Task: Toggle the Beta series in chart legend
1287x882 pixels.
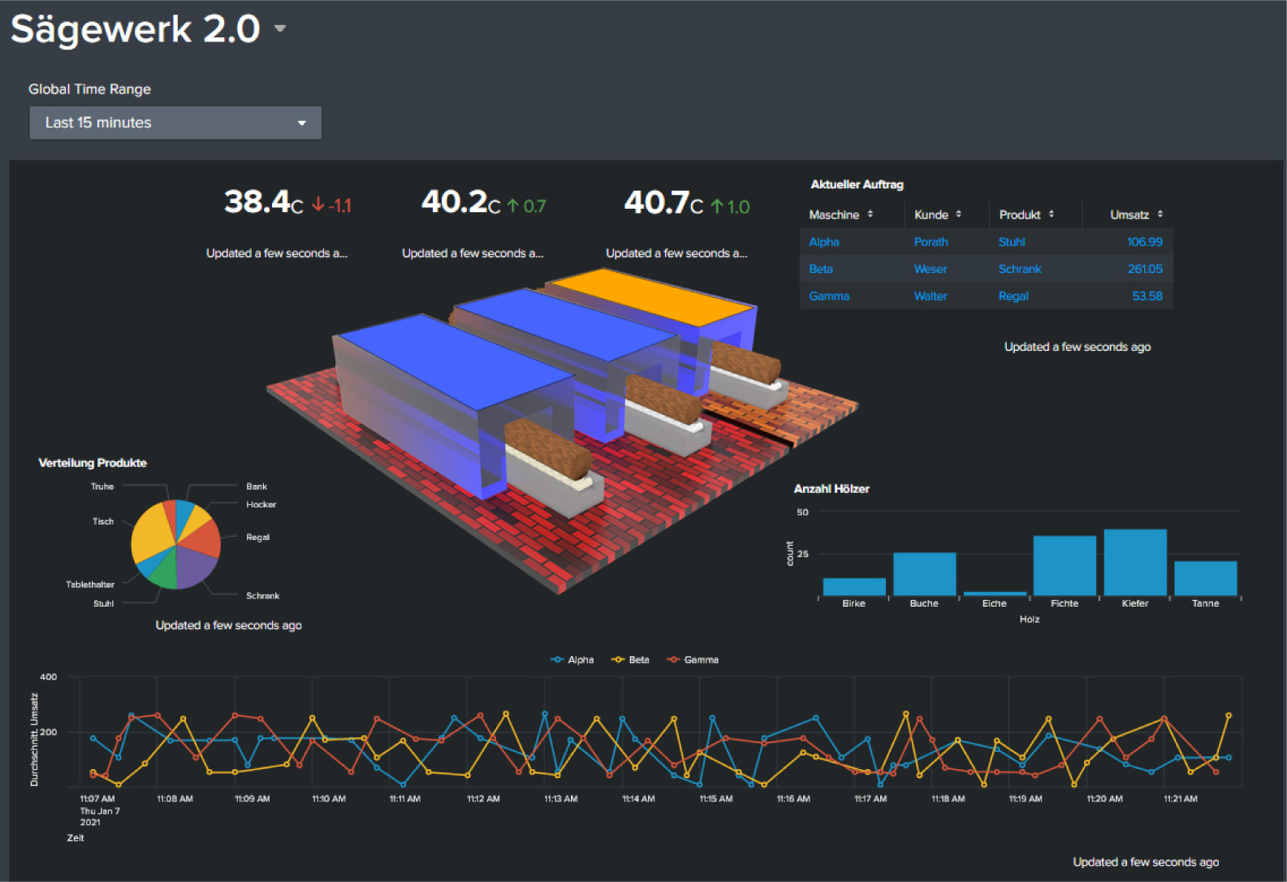Action: click(x=631, y=659)
